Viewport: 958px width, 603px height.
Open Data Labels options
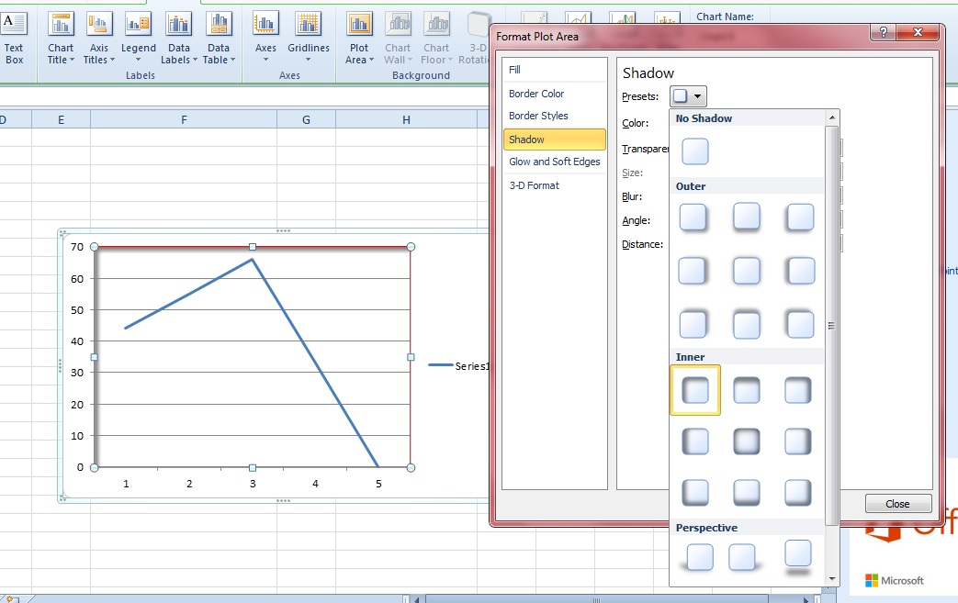pyautogui.click(x=178, y=39)
